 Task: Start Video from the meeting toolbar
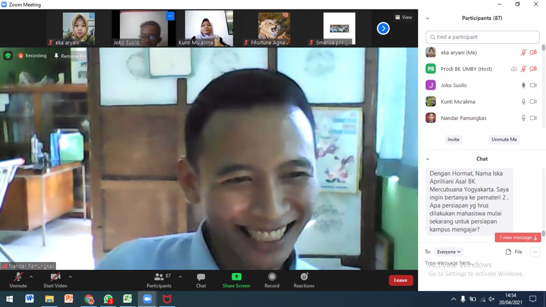[55, 280]
